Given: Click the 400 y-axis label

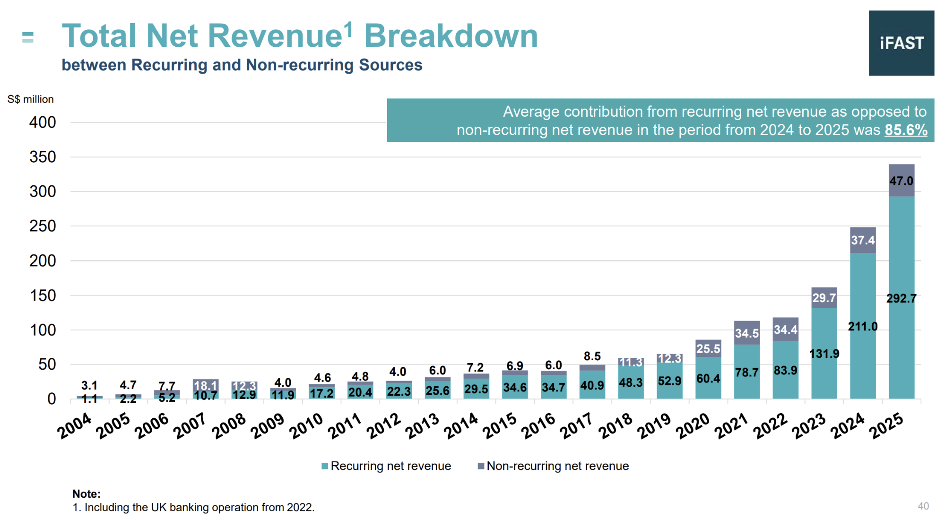Looking at the screenshot, I should pyautogui.click(x=43, y=122).
